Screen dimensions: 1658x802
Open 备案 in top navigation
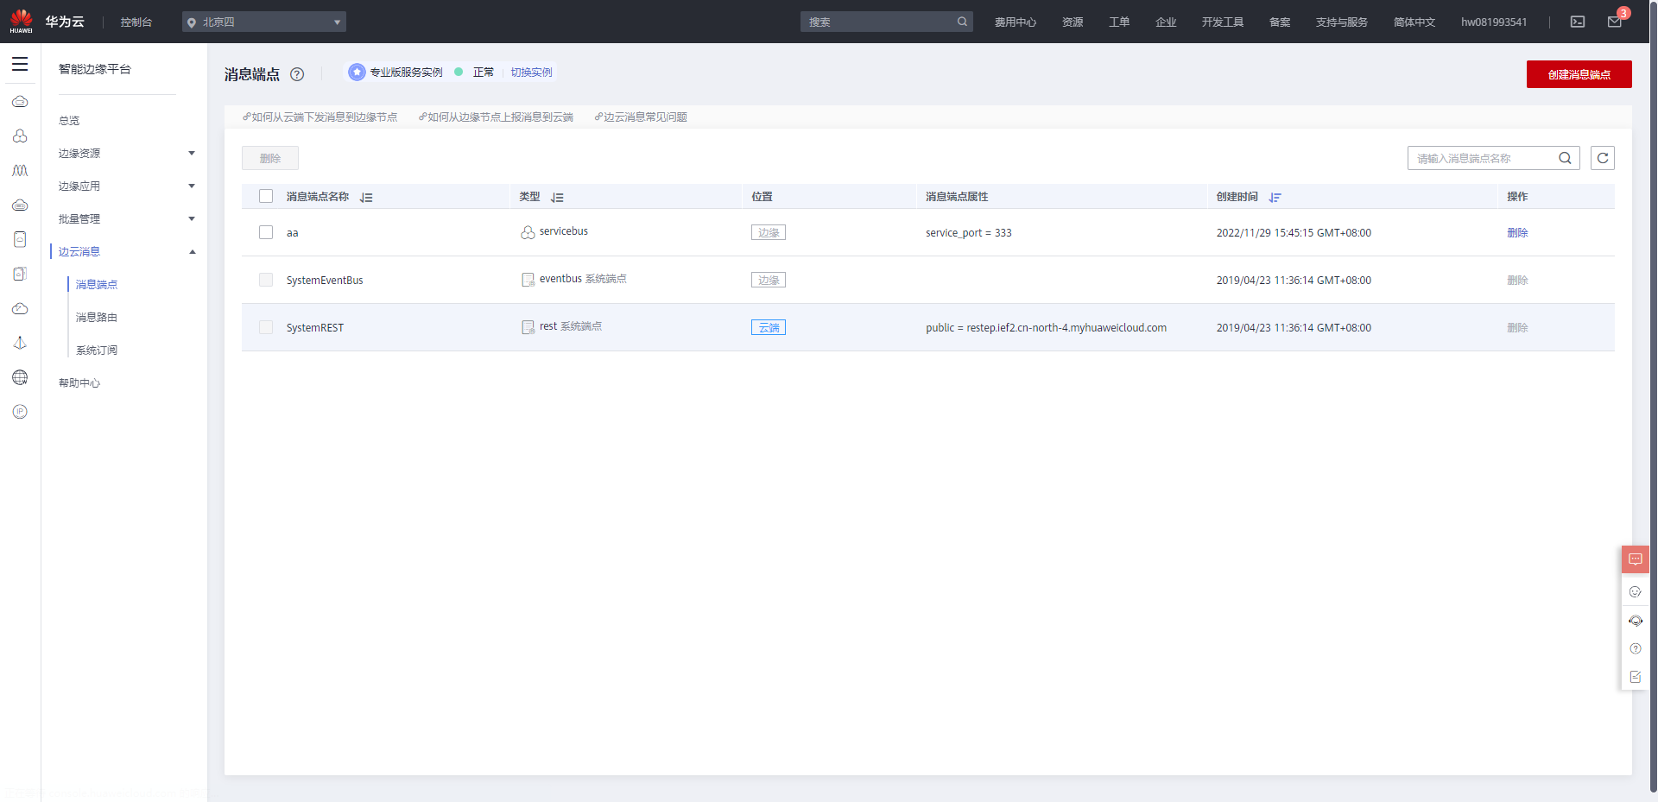(1280, 22)
